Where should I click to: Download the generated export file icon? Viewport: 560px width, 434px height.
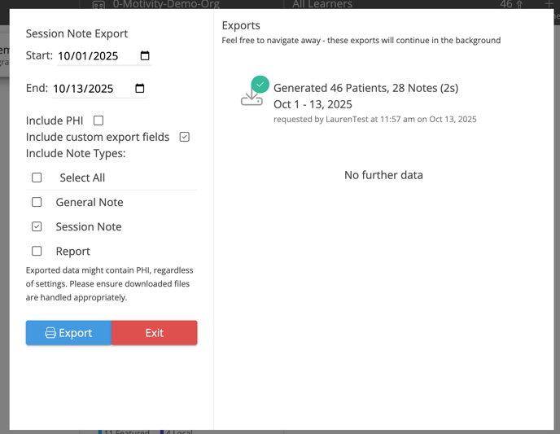[252, 98]
